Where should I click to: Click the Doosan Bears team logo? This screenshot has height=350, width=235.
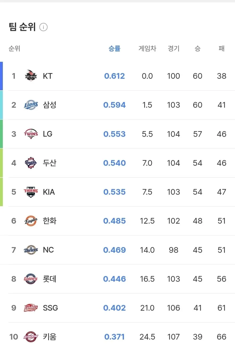[31, 163]
